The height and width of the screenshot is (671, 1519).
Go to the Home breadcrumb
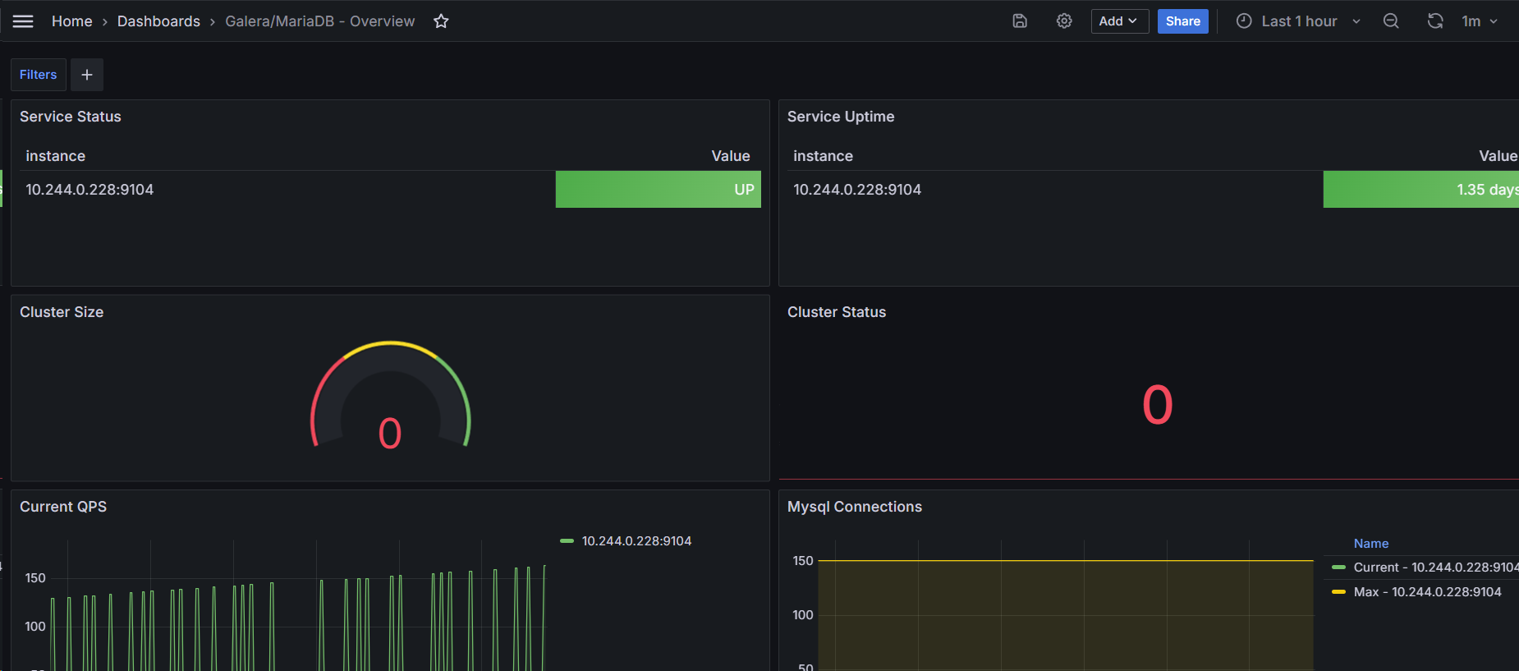pos(72,21)
